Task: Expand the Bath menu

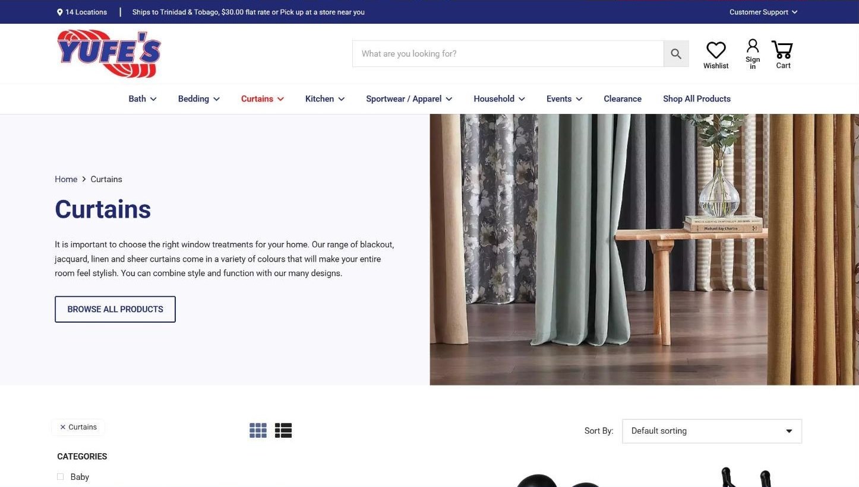Action: tap(143, 99)
